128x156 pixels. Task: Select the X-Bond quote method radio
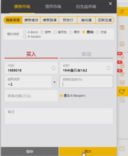pos(25,32)
